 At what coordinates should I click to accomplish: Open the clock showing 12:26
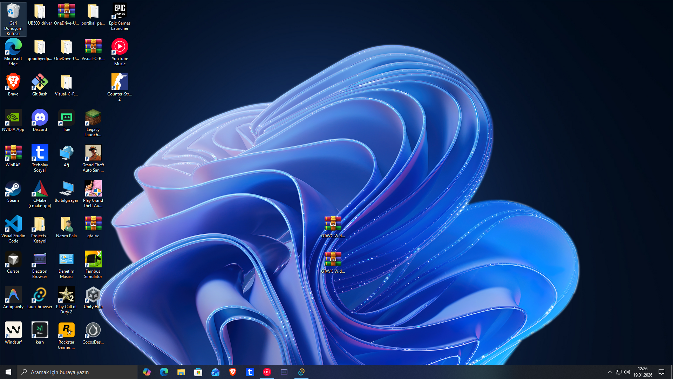[643, 372]
